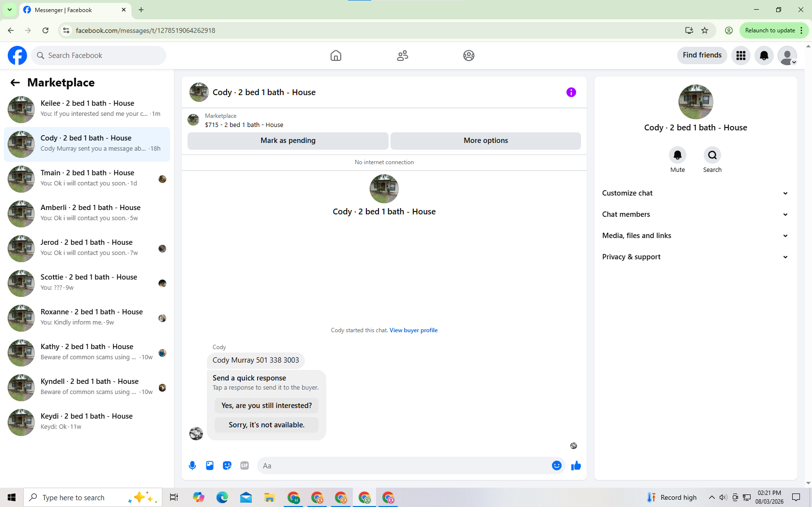
Task: Switch to the Messenger | Facebook tab
Action: (x=75, y=10)
